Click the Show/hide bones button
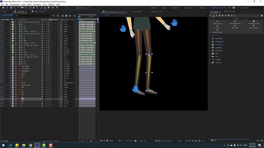Screen dimensions: 264x148 pos(235,23)
